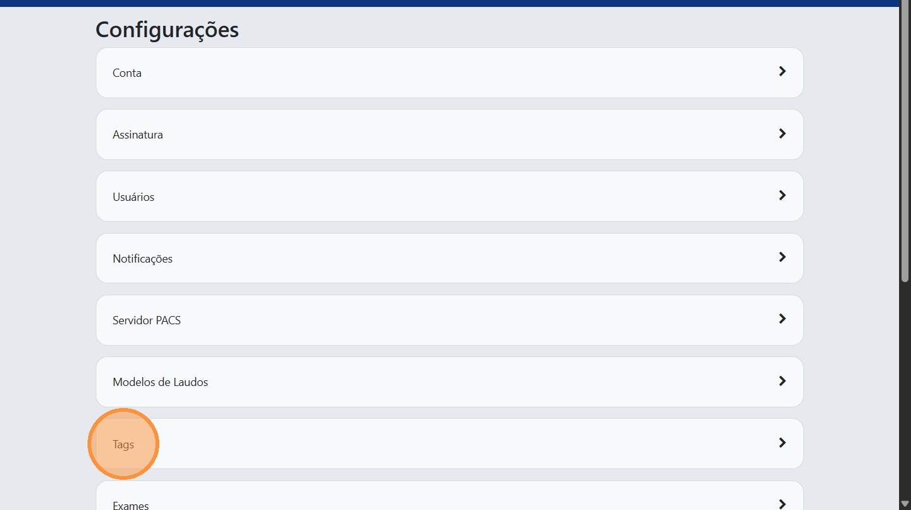Screen dimensions: 911x510
Task: Click the scrollbar track below the thumb
Action: coord(905,390)
